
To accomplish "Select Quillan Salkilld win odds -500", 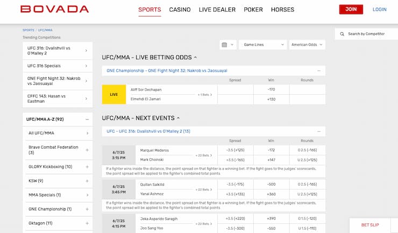I will pos(271,184).
